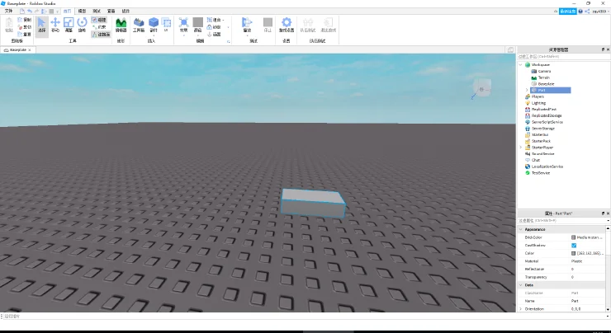
Task: Choose the Move tool with four arrows
Action: click(55, 26)
